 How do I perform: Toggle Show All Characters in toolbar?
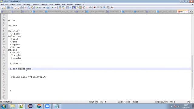[71, 8]
